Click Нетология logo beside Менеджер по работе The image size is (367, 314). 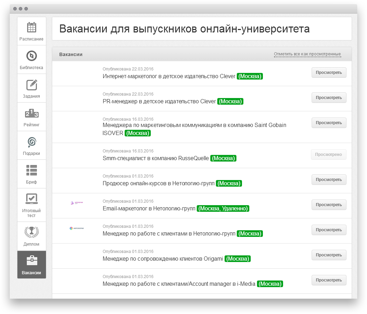point(77,228)
